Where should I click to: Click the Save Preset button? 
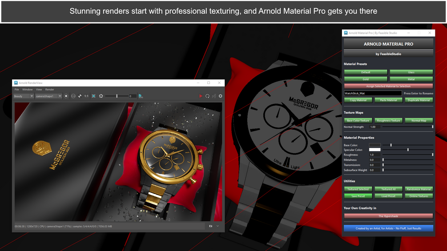358,196
